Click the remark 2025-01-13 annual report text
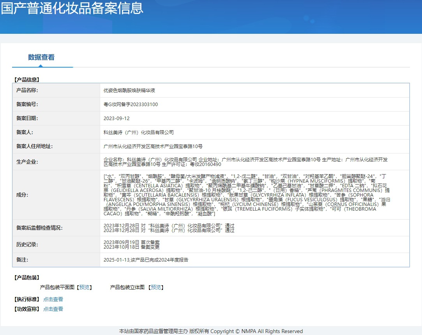This screenshot has width=422, height=335. pos(146,260)
